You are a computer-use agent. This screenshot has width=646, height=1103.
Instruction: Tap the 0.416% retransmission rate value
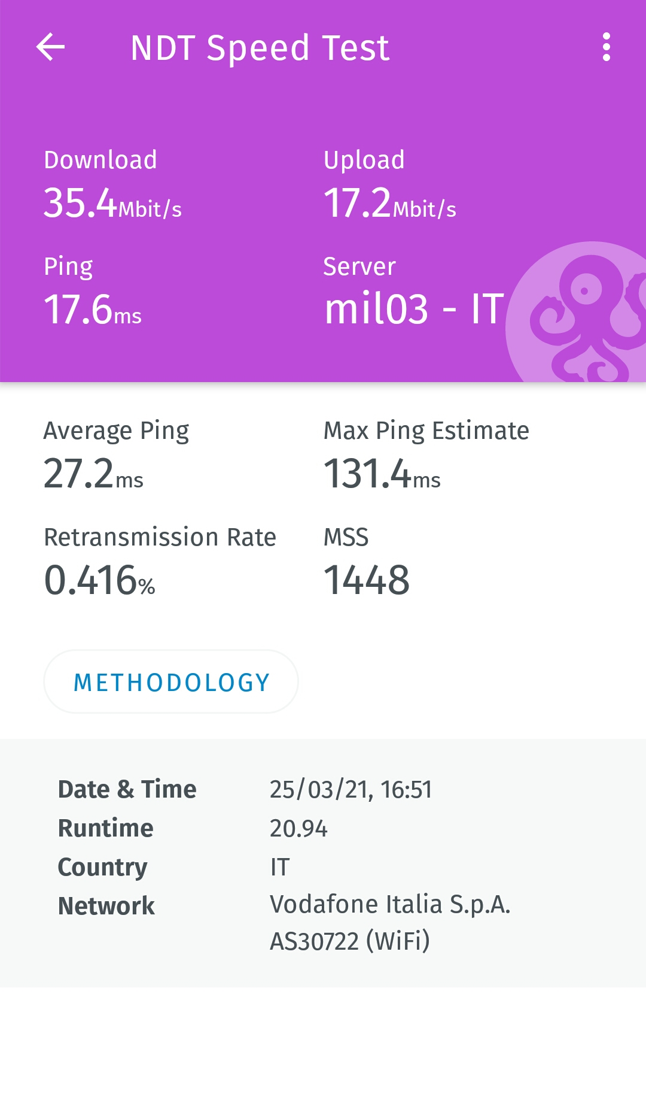point(99,580)
